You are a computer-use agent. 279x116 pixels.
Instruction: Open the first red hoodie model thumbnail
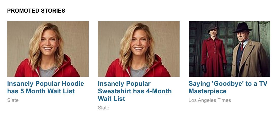(48, 49)
